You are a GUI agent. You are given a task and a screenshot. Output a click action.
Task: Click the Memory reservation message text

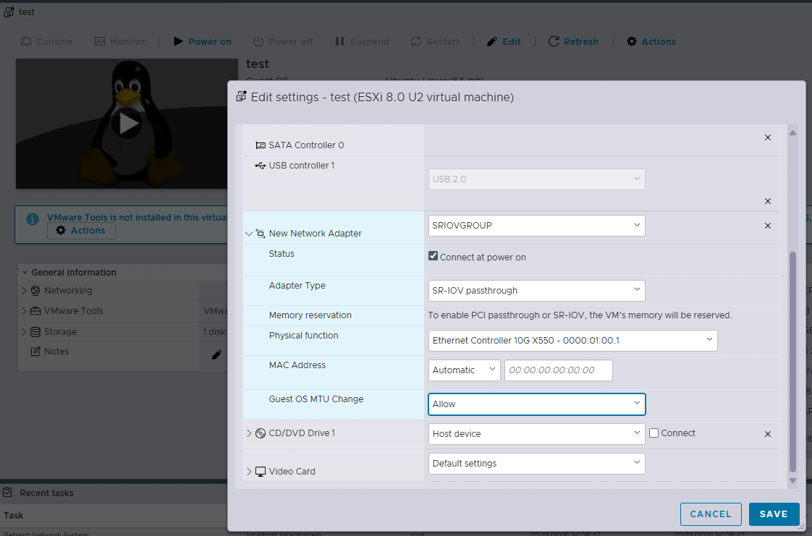580,315
